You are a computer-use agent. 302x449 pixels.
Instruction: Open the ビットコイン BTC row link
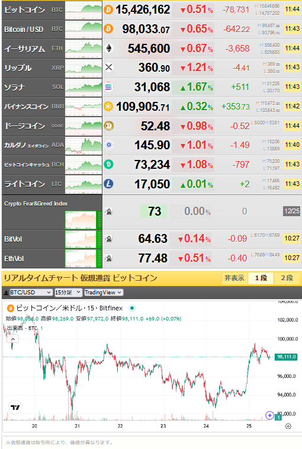[34, 10]
